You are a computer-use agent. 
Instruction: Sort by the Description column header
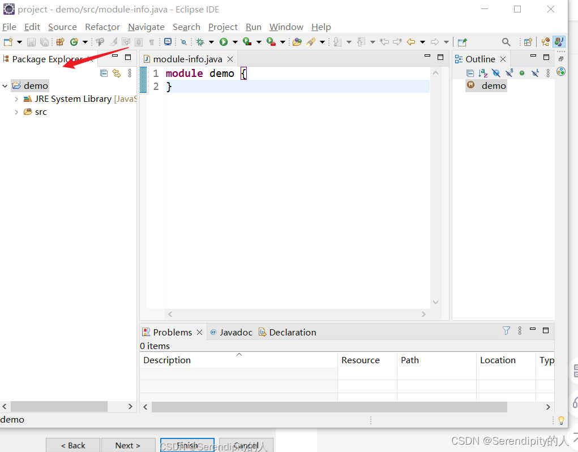238,360
